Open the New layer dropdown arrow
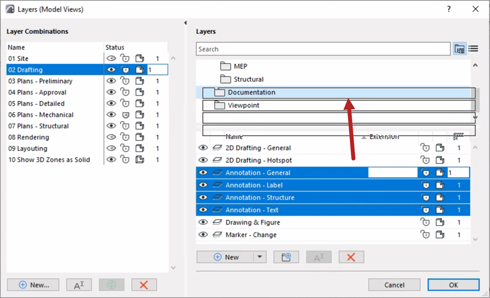 click(260, 257)
